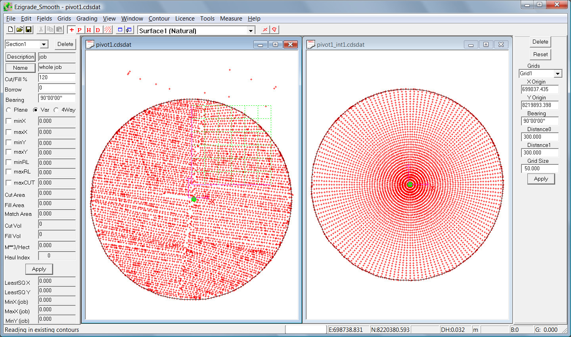Click the Grid Size input field
Viewport: 571px width, 337px height.
click(540, 169)
